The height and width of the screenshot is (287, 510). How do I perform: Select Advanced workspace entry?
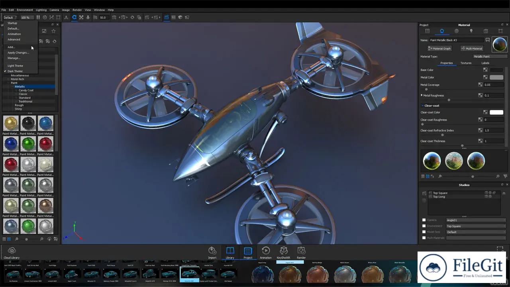pyautogui.click(x=14, y=39)
